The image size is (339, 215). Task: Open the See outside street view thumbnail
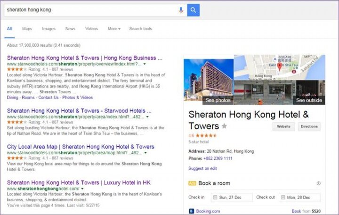point(280,93)
